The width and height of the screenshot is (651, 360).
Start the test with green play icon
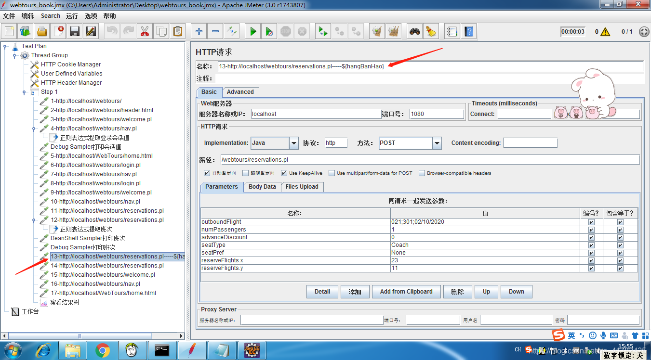pyautogui.click(x=252, y=31)
